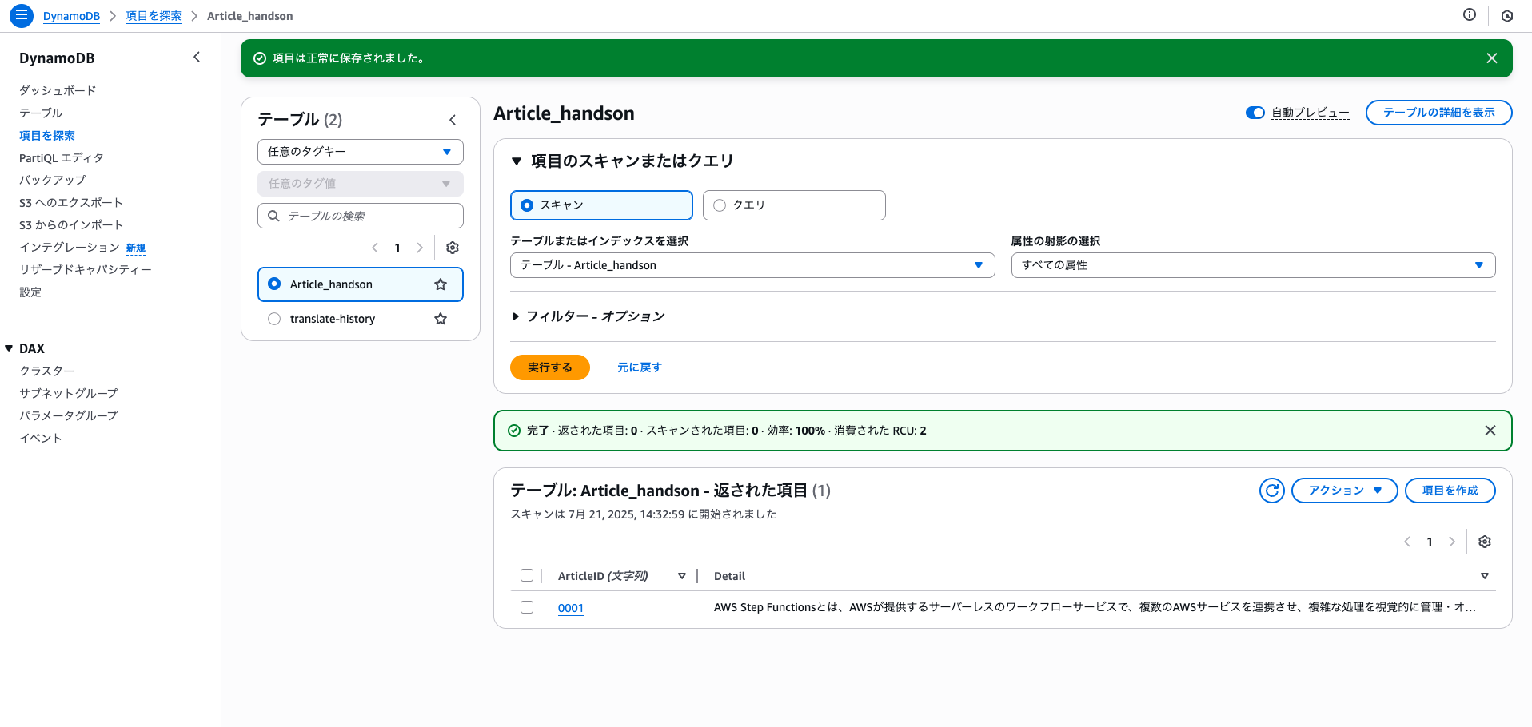Open the hamburger navigation menu
Viewport: 1532px width, 727px height.
tap(22, 15)
